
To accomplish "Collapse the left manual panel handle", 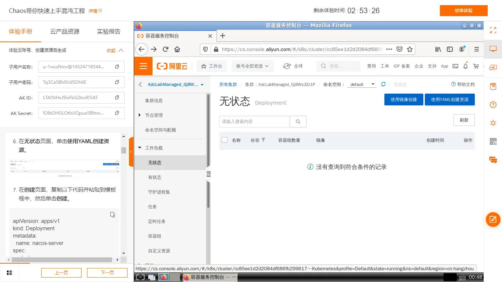I will click(131, 152).
